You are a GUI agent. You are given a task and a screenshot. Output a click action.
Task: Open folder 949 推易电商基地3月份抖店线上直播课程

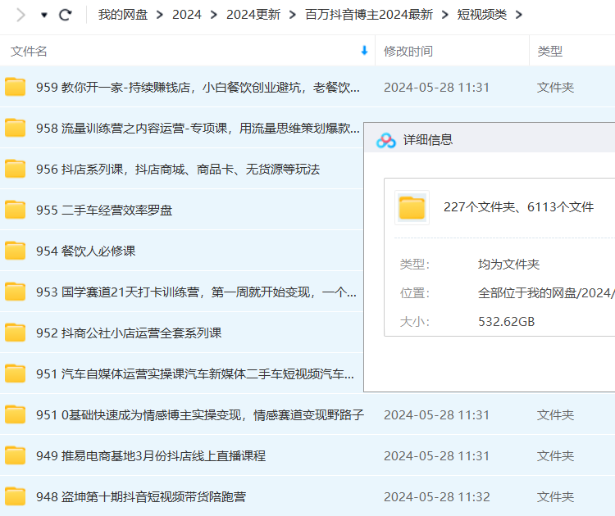[162, 455]
